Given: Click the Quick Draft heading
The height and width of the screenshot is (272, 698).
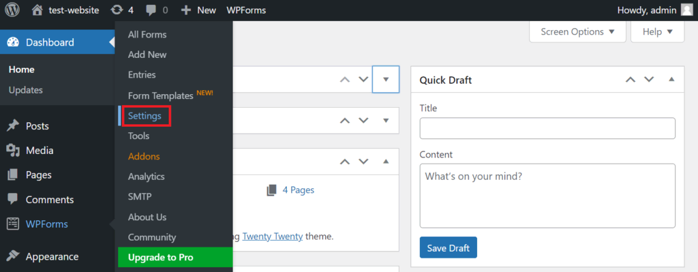Looking at the screenshot, I should [x=446, y=80].
